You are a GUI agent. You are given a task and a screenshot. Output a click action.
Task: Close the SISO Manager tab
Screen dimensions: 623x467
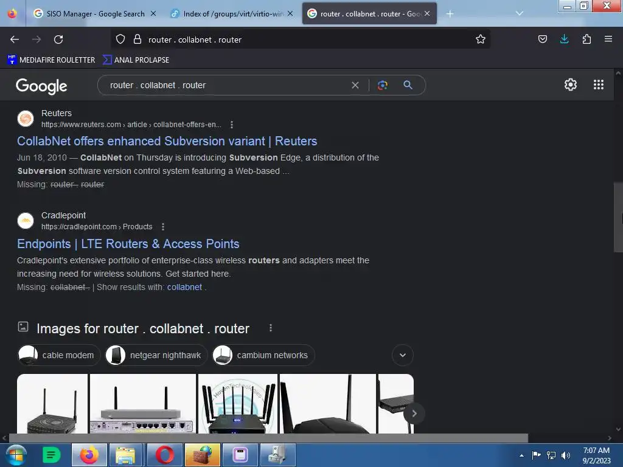153,13
